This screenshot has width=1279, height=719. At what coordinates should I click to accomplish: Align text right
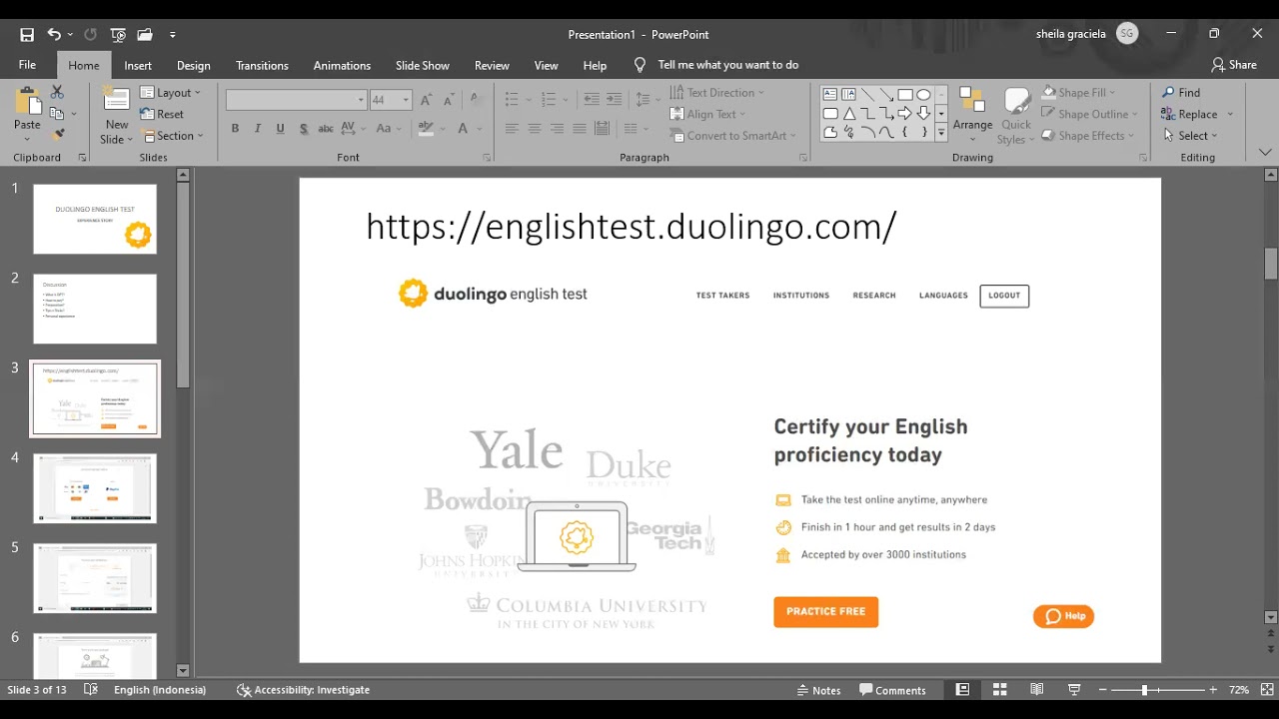(557, 128)
